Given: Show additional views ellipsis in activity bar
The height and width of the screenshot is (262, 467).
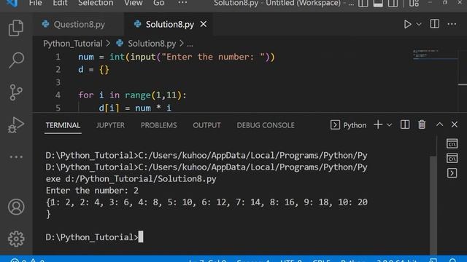Looking at the screenshot, I should point(16,157).
